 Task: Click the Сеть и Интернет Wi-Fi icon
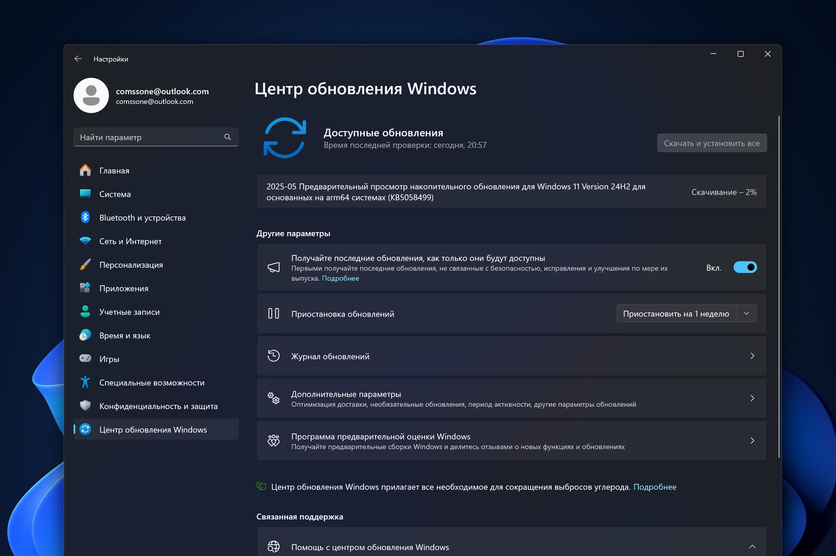pos(85,241)
